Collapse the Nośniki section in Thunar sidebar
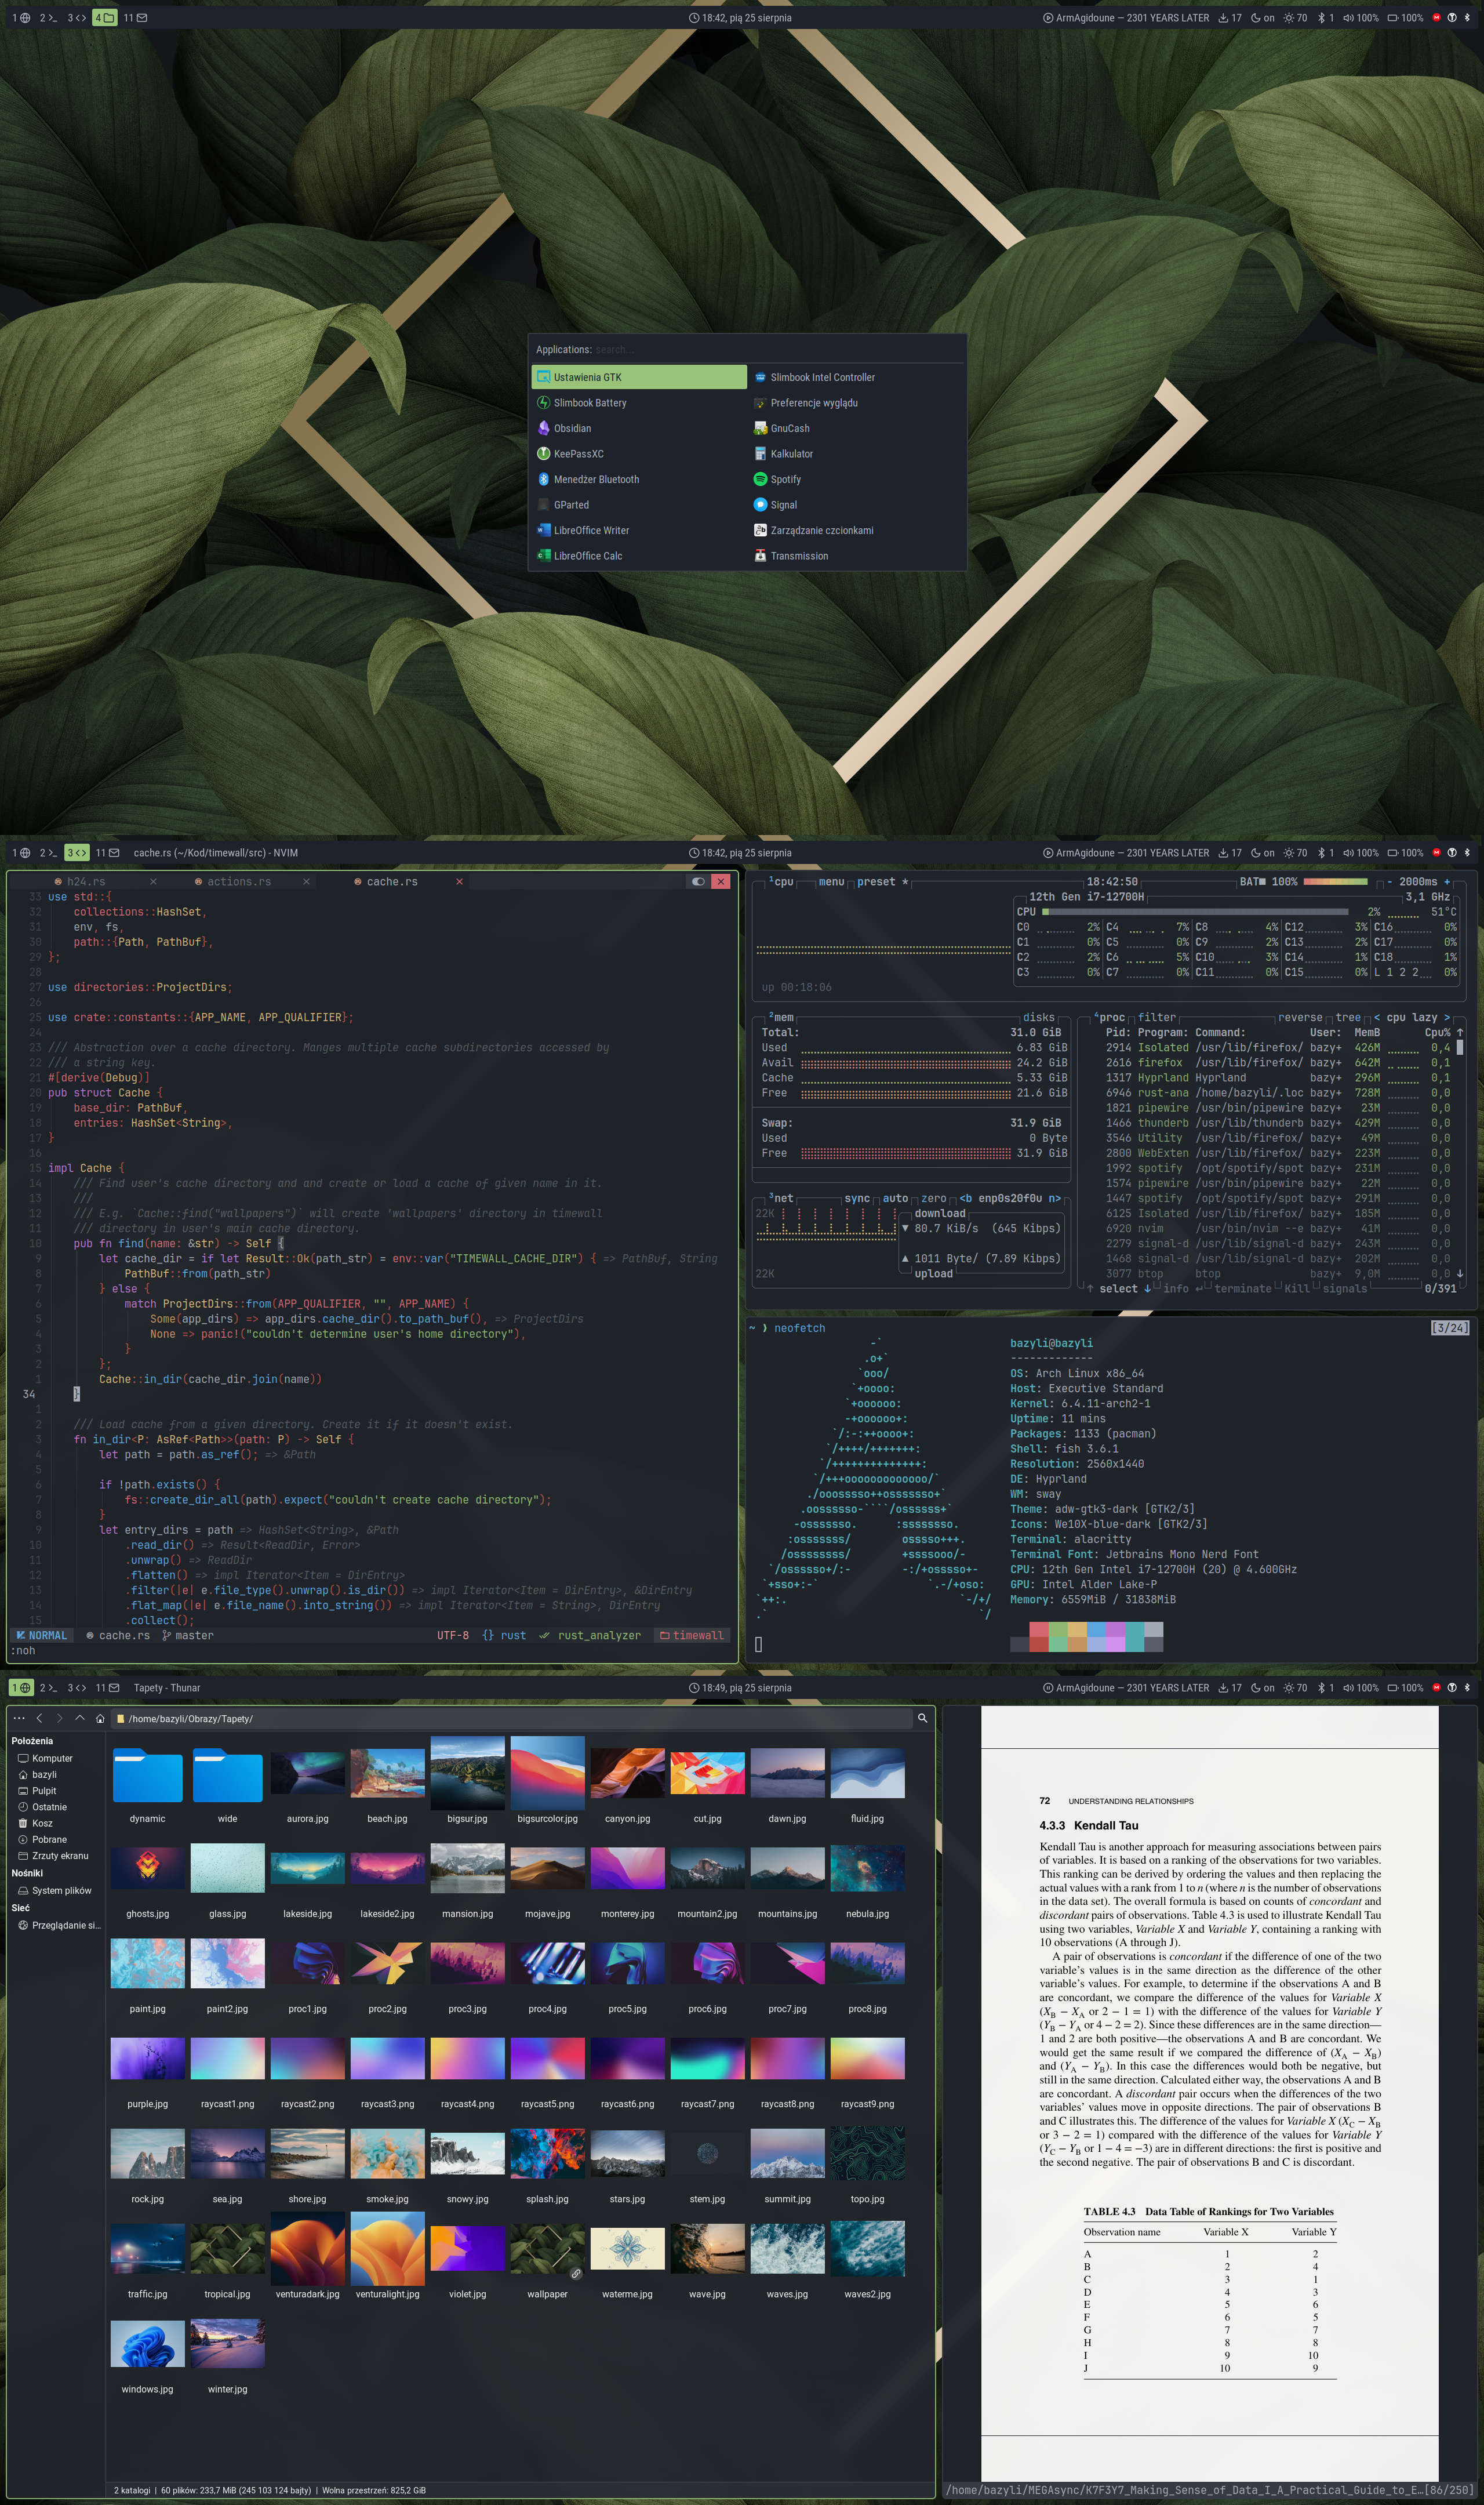The width and height of the screenshot is (1484, 2505). [27, 1873]
